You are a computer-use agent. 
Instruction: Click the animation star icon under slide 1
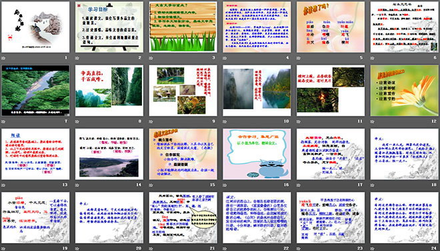[3, 58]
